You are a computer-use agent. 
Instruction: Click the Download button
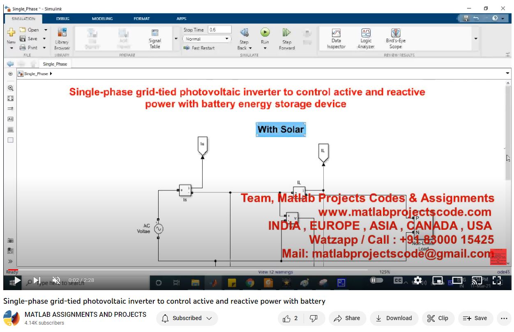(394, 318)
